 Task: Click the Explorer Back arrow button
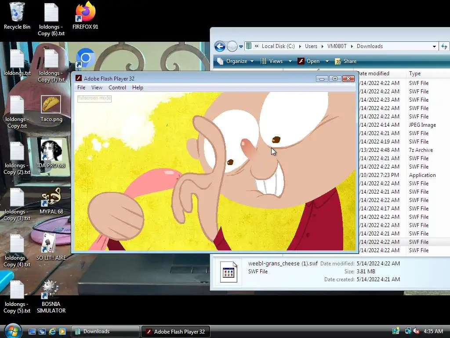pos(220,46)
